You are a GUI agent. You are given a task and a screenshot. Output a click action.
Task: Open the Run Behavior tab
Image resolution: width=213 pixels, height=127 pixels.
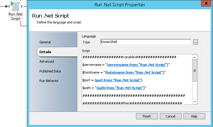coord(49,81)
